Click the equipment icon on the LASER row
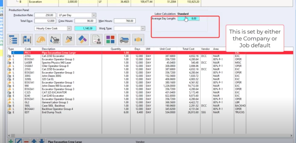The height and width of the screenshot is (143, 296). click(x=9, y=63)
